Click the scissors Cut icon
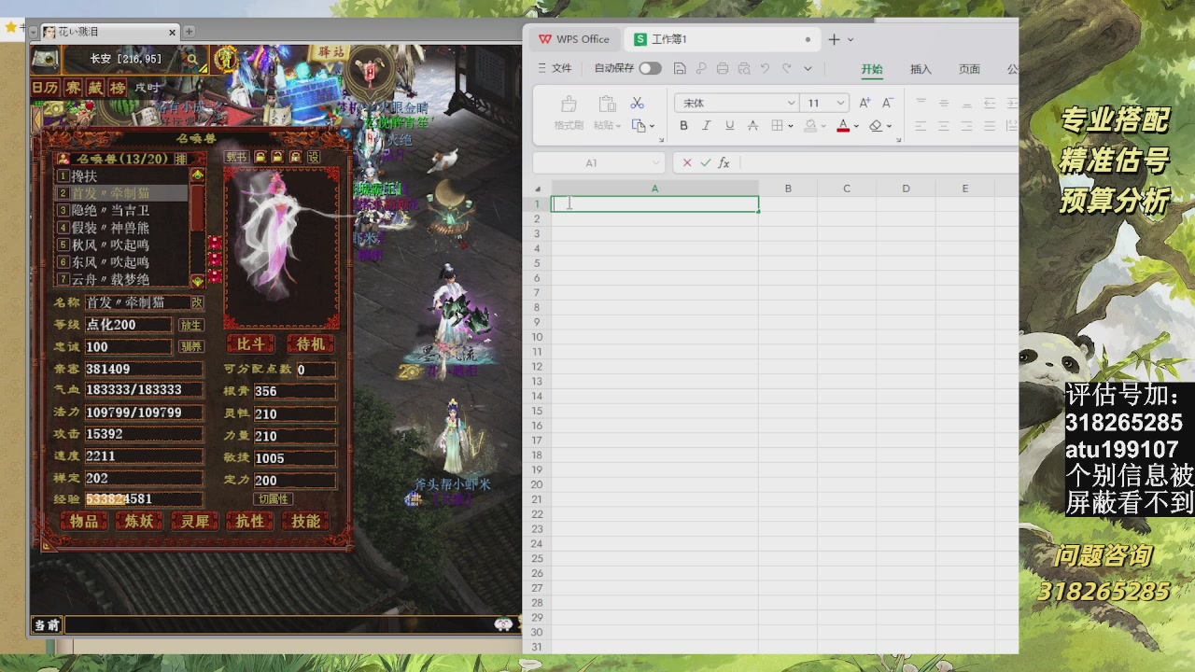 pyautogui.click(x=638, y=103)
